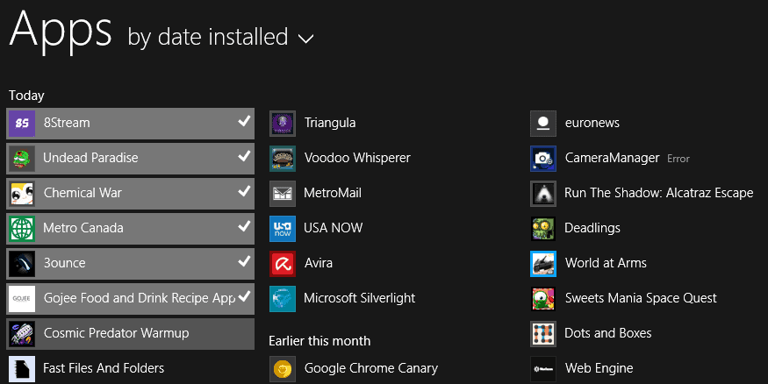Open Dots and Boxes label
This screenshot has width=768, height=384.
608,333
